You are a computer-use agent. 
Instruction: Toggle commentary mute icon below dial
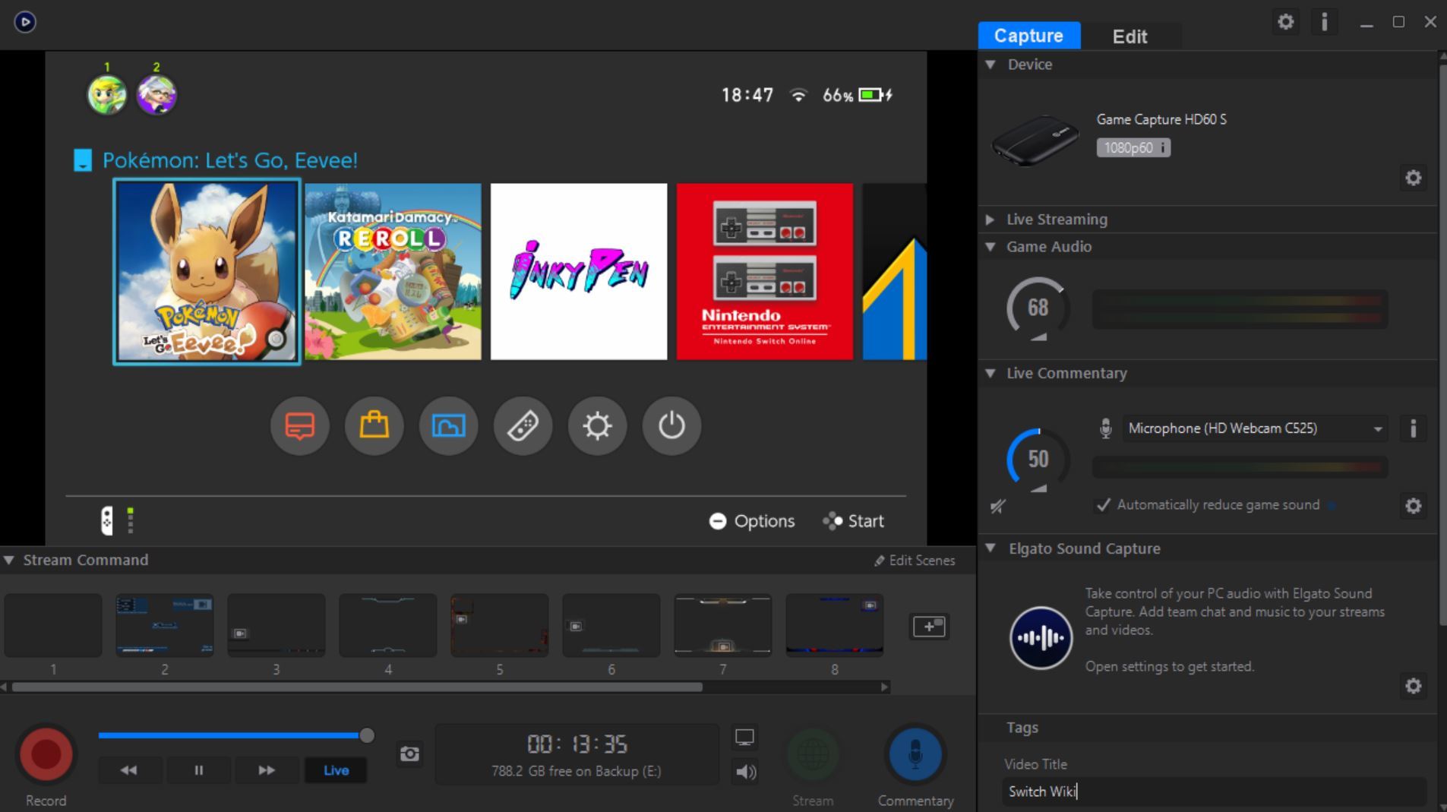(x=998, y=506)
